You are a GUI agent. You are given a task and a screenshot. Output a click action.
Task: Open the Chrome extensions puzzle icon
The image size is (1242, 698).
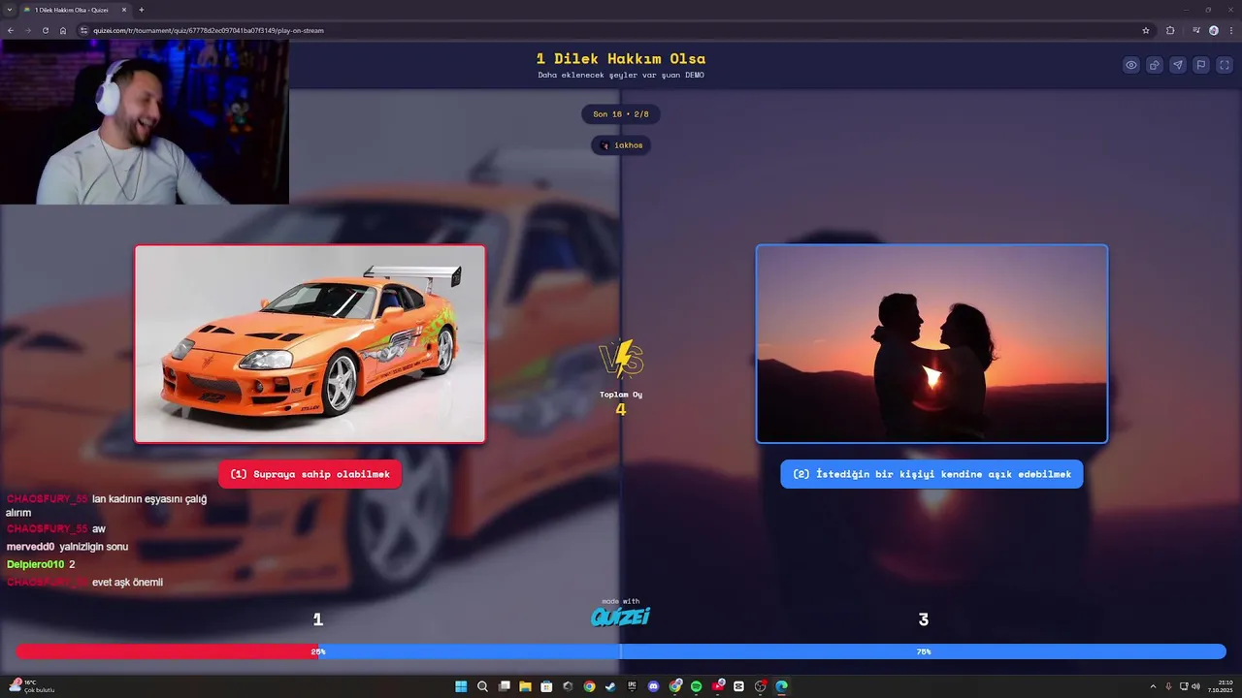[x=1170, y=30]
